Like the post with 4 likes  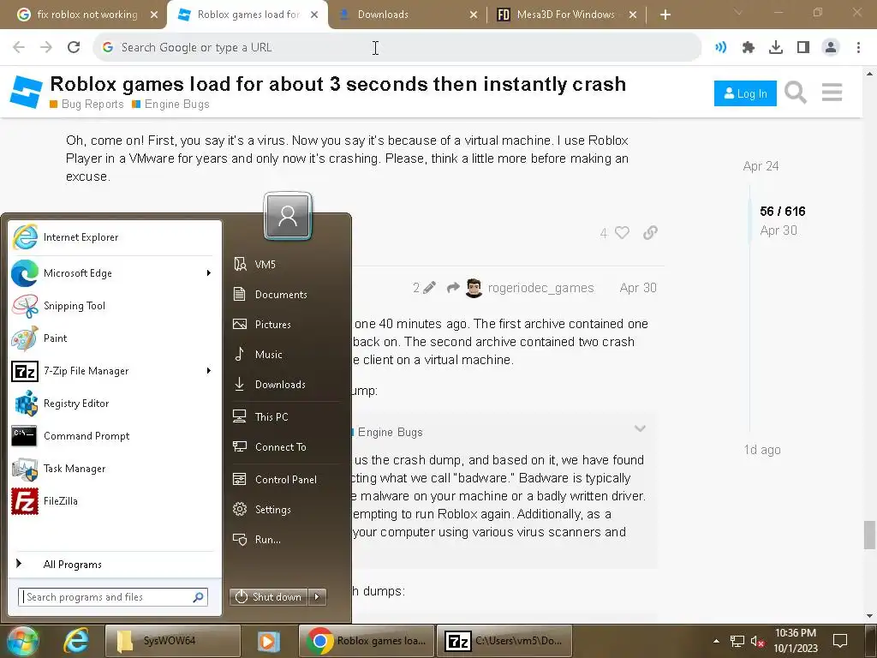point(622,232)
